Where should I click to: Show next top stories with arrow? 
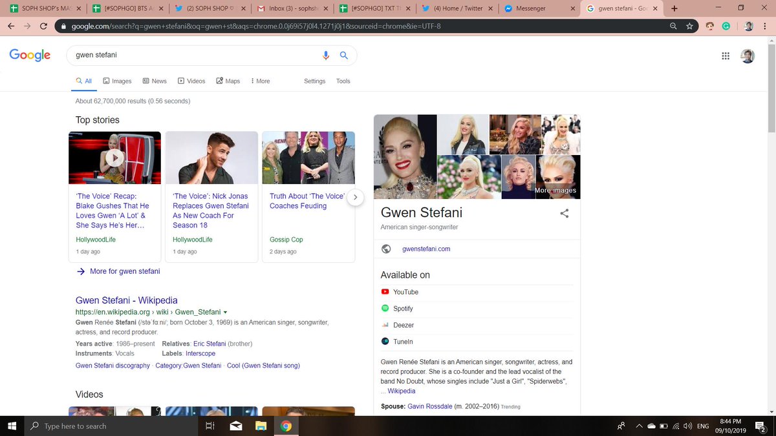(355, 197)
